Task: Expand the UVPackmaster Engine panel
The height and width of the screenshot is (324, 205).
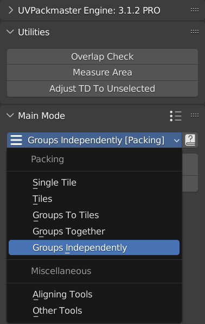Action: click(x=10, y=10)
